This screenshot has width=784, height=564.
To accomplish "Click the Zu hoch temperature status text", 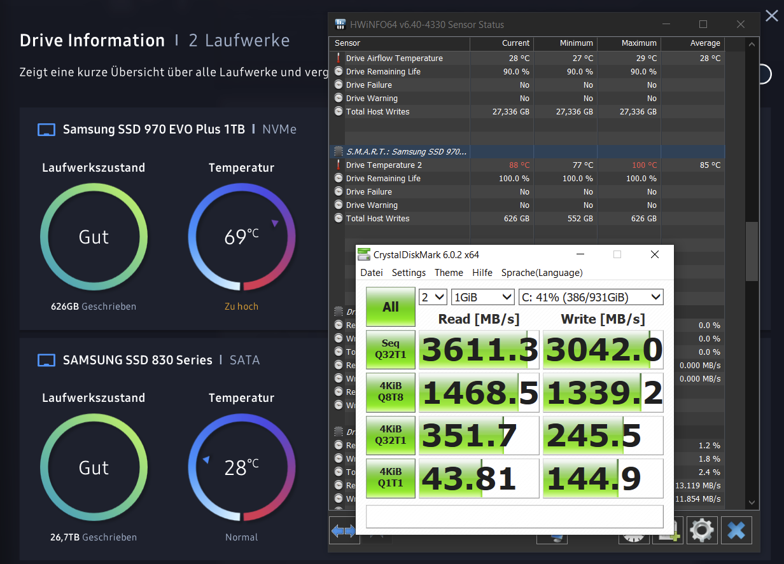I will tap(242, 306).
